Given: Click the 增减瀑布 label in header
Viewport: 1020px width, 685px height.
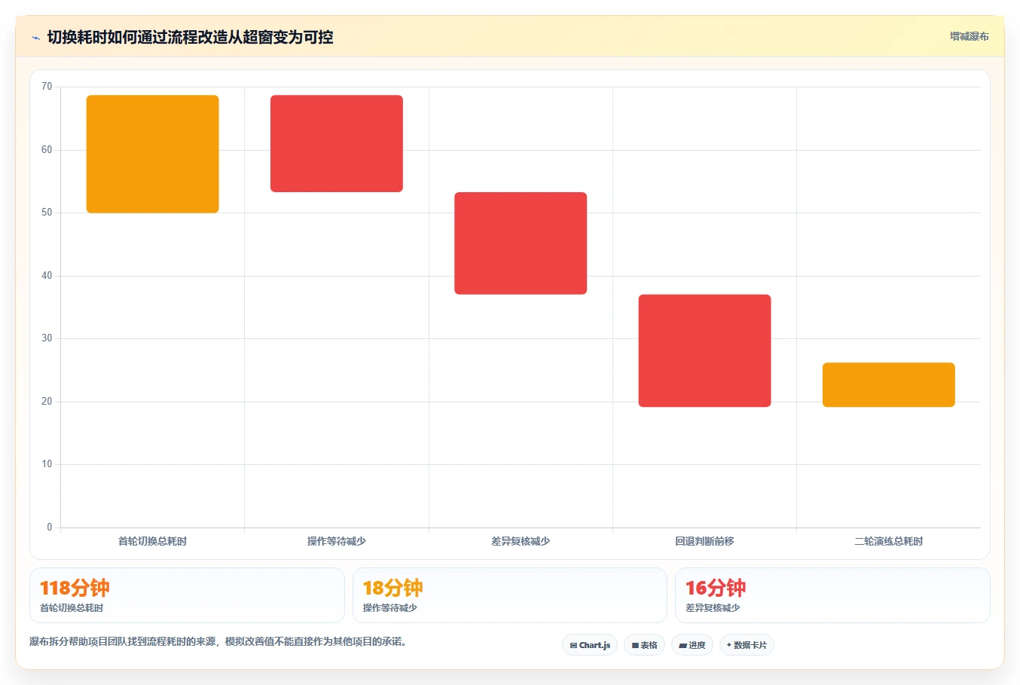Looking at the screenshot, I should pyautogui.click(x=969, y=36).
